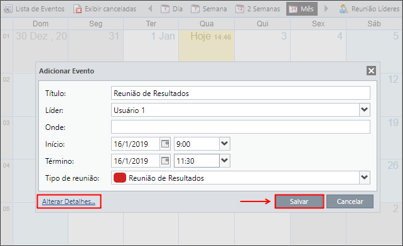The height and width of the screenshot is (246, 403).
Task: Expand Tipo de reunião dropdown arrow
Action: (x=365, y=178)
